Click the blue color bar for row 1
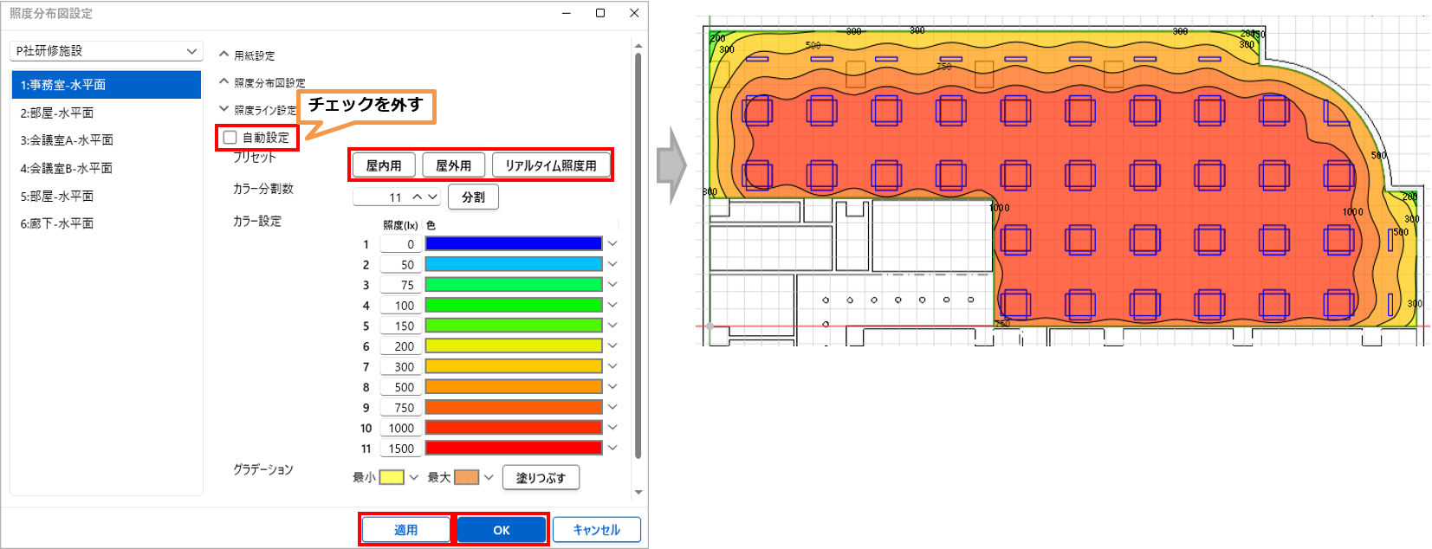This screenshot has width=1432, height=549. click(x=513, y=244)
